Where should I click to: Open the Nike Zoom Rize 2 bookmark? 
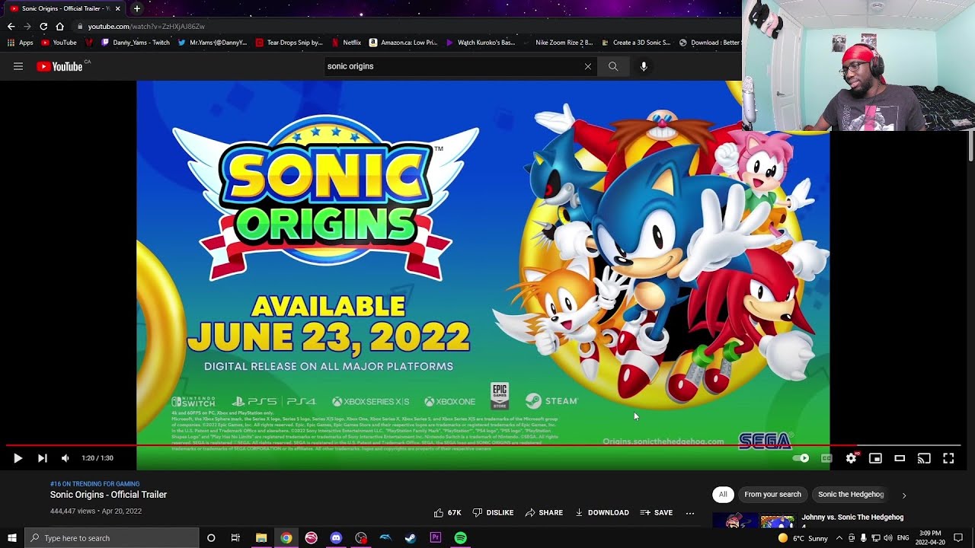point(558,43)
